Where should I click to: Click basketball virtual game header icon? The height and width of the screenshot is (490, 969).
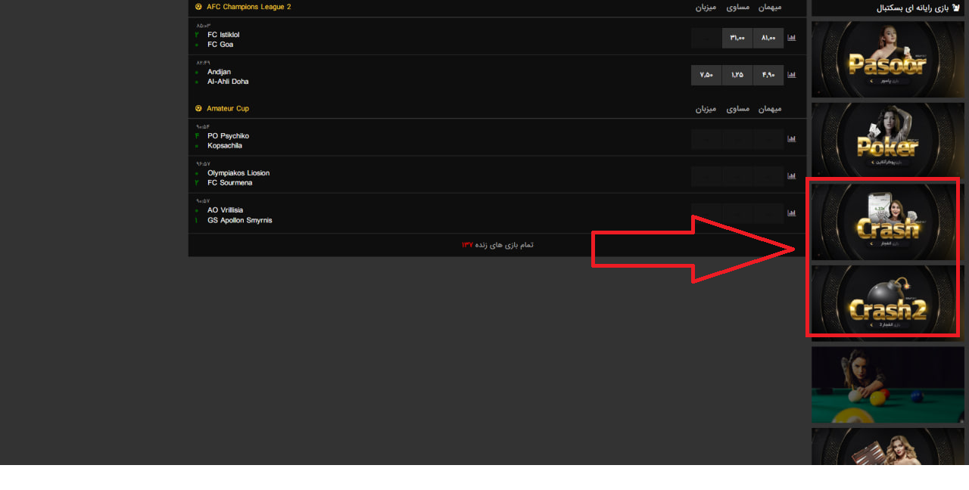pyautogui.click(x=956, y=8)
